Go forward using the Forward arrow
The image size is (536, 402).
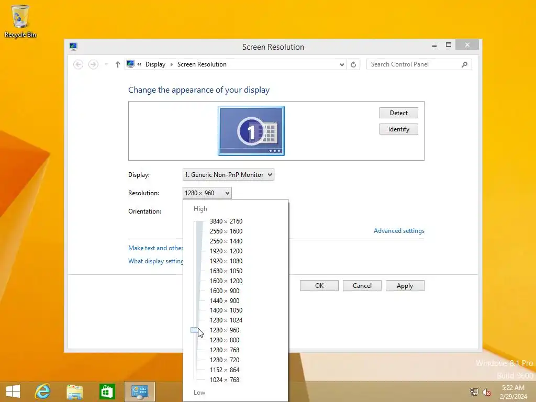pyautogui.click(x=93, y=64)
